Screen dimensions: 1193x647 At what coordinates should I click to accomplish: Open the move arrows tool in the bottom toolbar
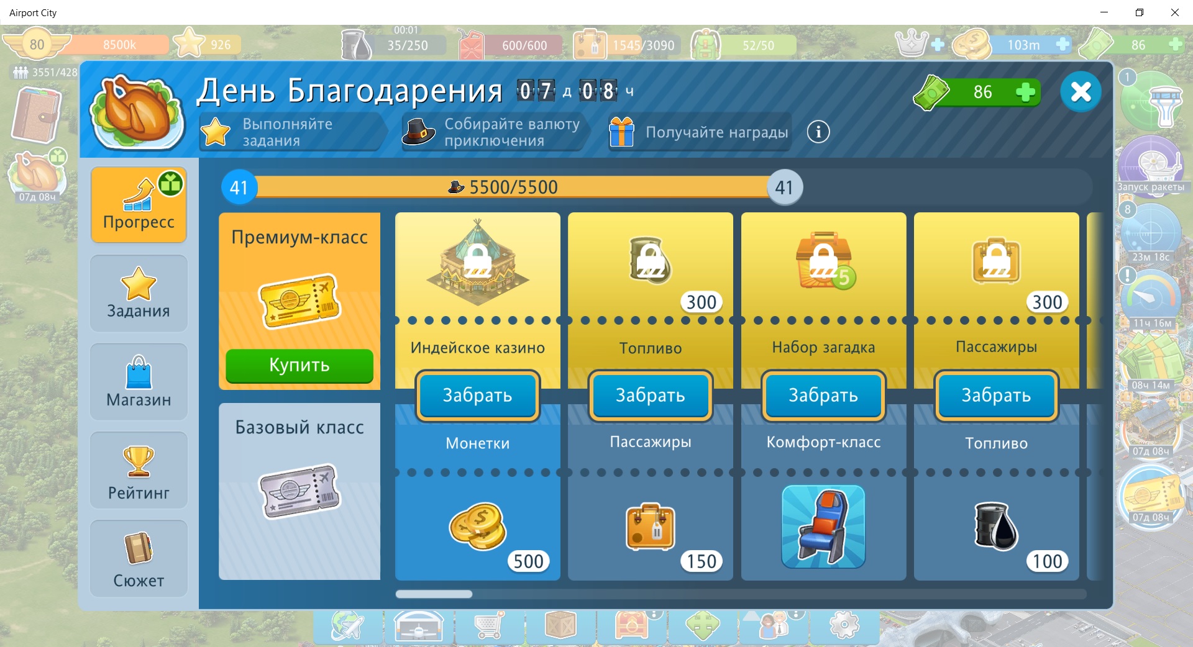[702, 626]
